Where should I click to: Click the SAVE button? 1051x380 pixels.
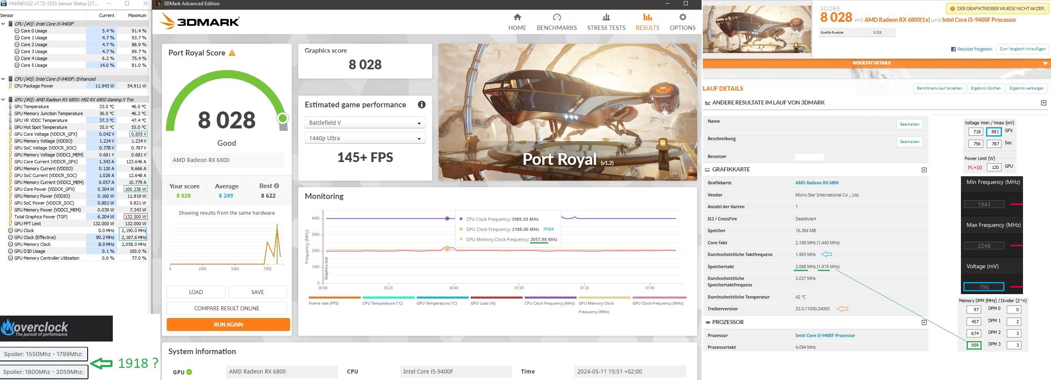click(x=257, y=292)
